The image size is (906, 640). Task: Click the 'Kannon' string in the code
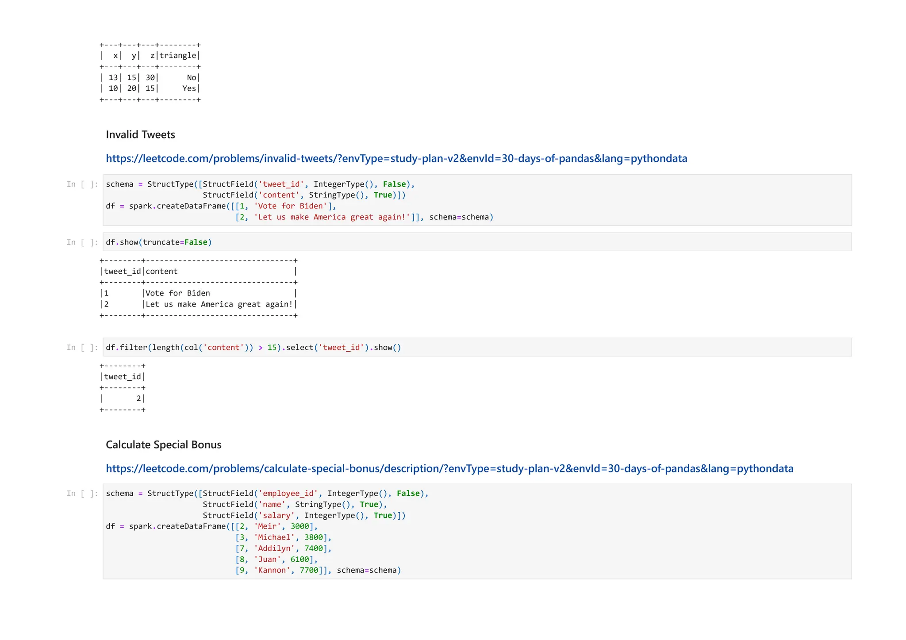272,570
